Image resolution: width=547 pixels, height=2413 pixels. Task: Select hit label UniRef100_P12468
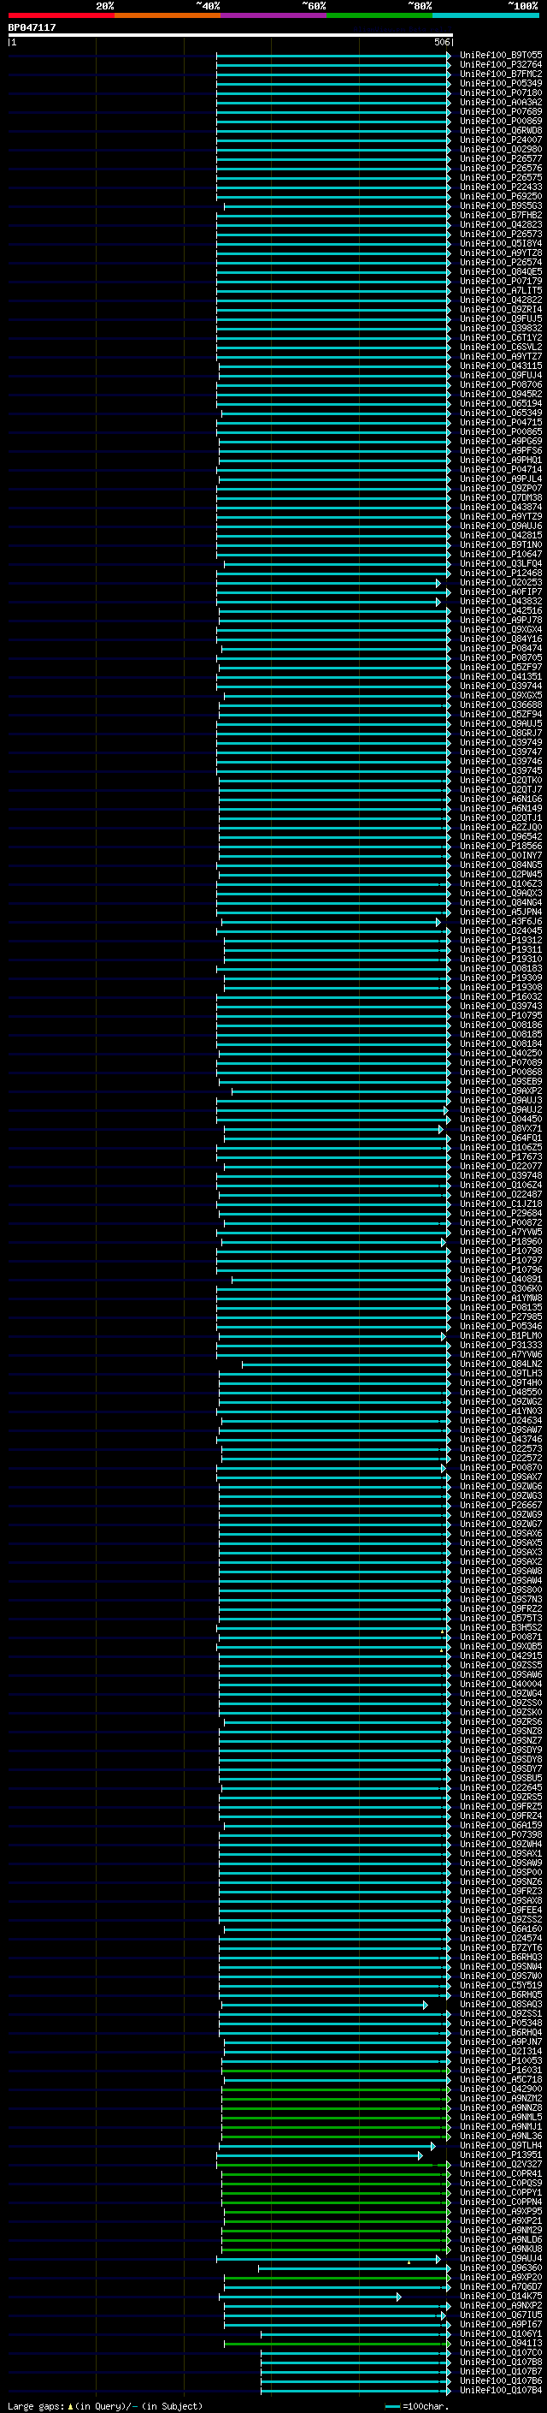[x=501, y=574]
